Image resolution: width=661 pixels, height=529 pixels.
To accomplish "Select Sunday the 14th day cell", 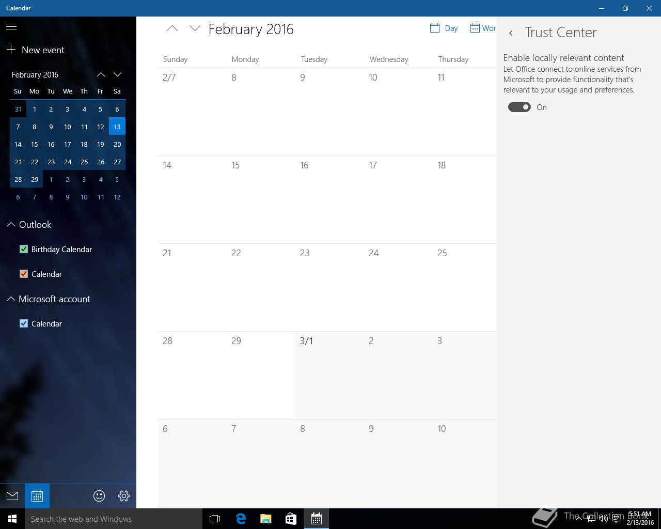I will 192,199.
